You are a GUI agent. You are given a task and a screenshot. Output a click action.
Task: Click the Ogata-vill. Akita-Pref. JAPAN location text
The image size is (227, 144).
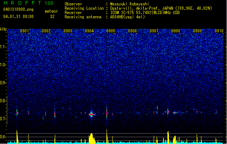(161, 8)
